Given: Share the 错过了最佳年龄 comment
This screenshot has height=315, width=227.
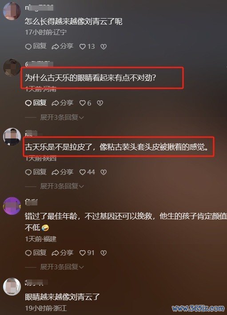Looking at the screenshot, I should [x=63, y=253].
